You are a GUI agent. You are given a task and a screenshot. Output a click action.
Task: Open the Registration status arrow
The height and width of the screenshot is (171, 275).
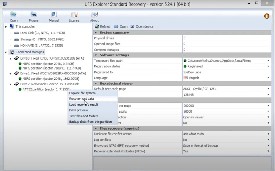[268, 66]
